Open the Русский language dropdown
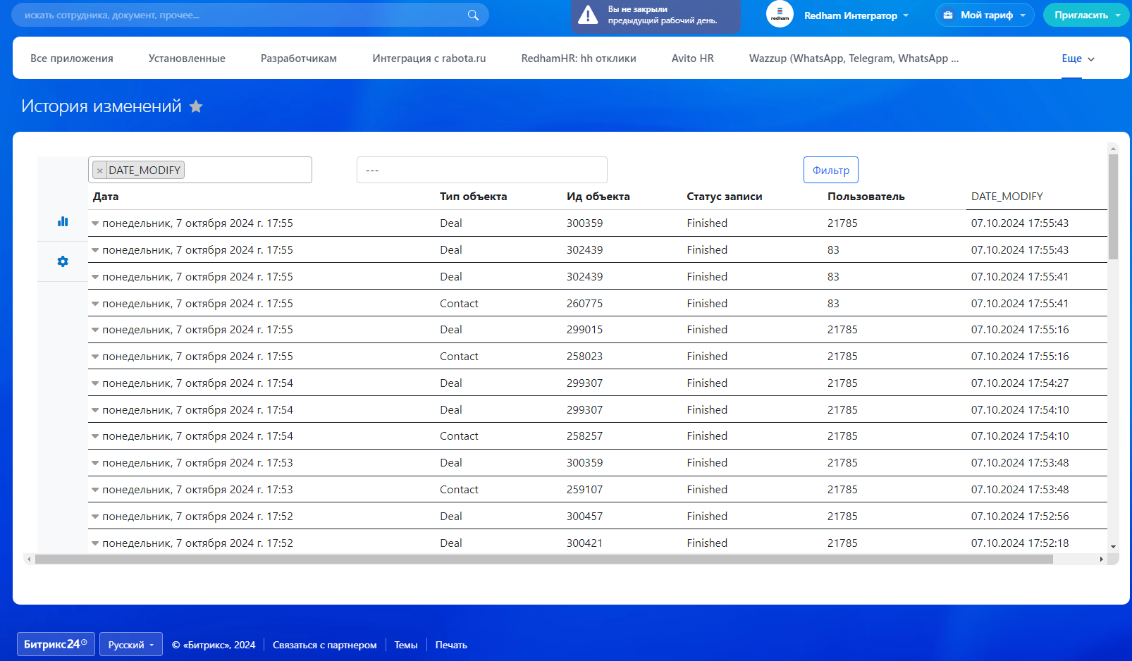The width and height of the screenshot is (1132, 661). [x=130, y=645]
